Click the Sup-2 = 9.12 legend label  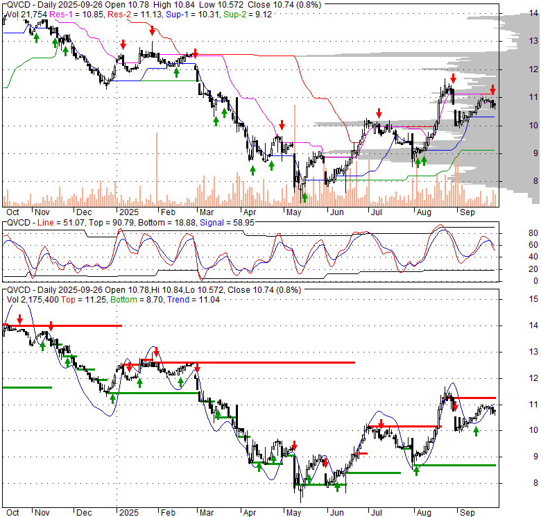point(248,15)
